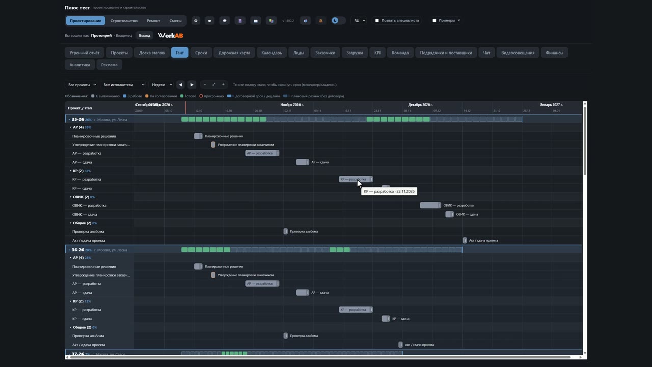This screenshot has width=652, height=367.
Task: Click 36-26 project green progress bar
Action: [206, 250]
